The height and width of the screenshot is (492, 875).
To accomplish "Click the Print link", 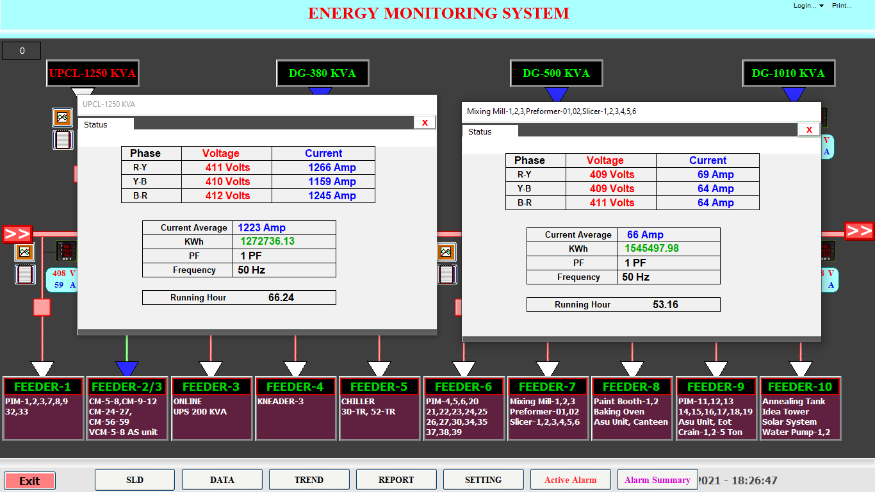I will (842, 6).
